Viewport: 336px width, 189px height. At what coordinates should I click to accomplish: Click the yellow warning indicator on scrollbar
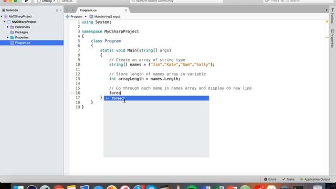click(x=327, y=22)
